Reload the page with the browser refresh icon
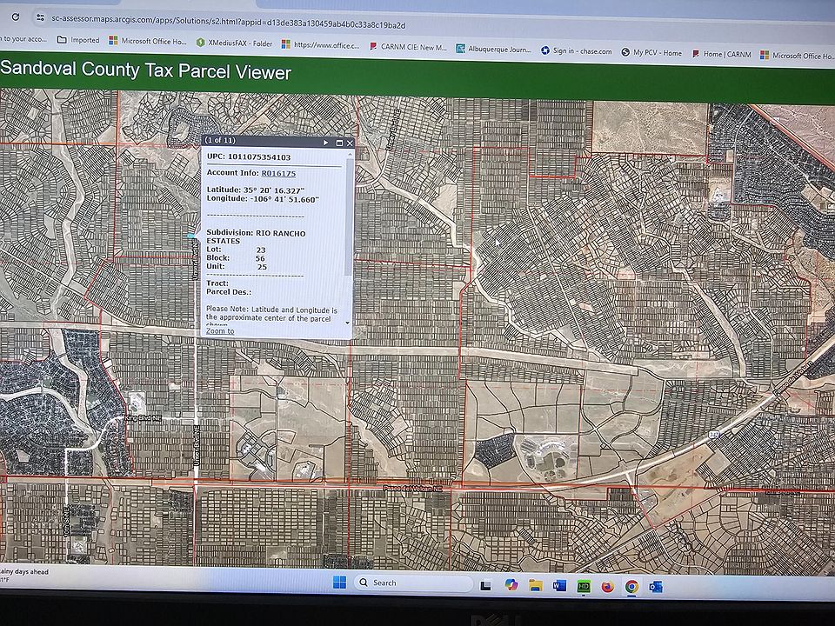835x626 pixels. (x=16, y=17)
